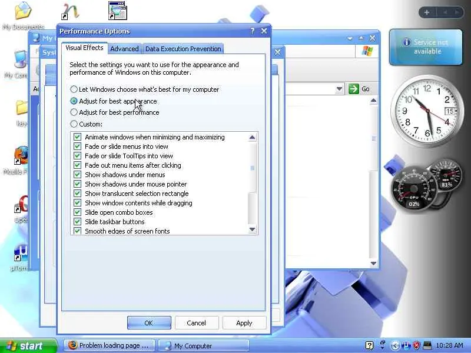Click the visual effects list scrollbar thumb
The height and width of the screenshot is (353, 471).
click(253, 168)
